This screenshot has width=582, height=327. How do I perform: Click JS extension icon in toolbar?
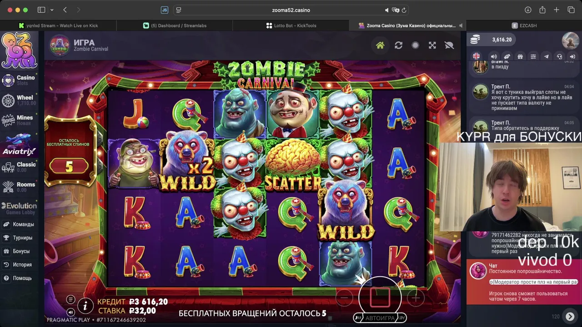pyautogui.click(x=164, y=10)
